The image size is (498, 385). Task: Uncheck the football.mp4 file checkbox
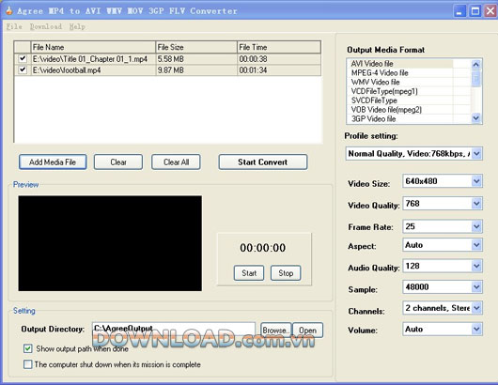tap(23, 69)
